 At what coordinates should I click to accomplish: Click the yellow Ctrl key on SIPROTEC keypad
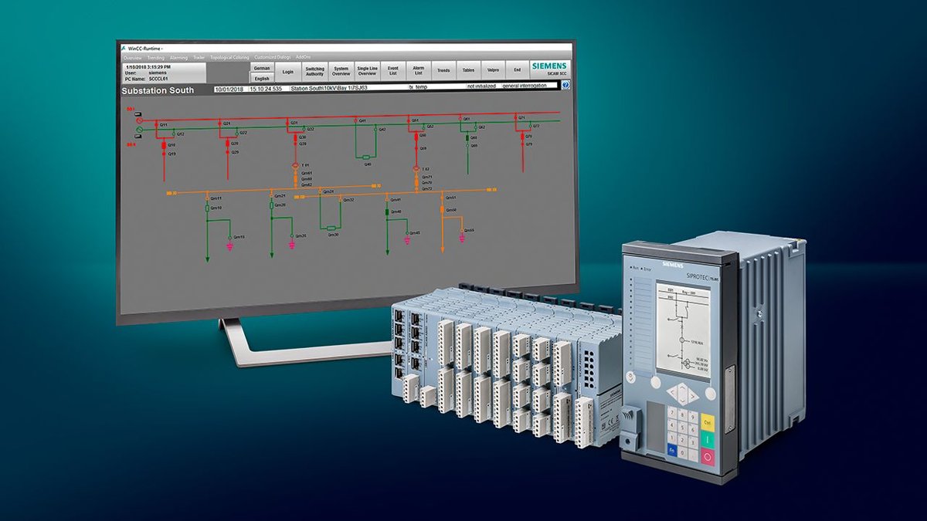pos(708,421)
